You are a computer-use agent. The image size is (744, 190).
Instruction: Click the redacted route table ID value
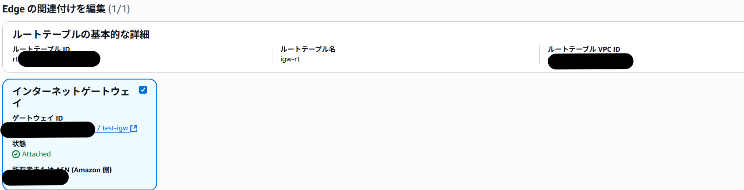coord(59,59)
